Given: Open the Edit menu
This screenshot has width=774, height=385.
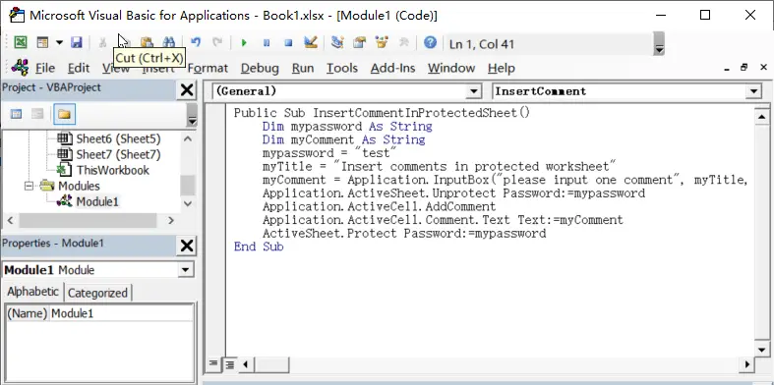Looking at the screenshot, I should [x=79, y=68].
